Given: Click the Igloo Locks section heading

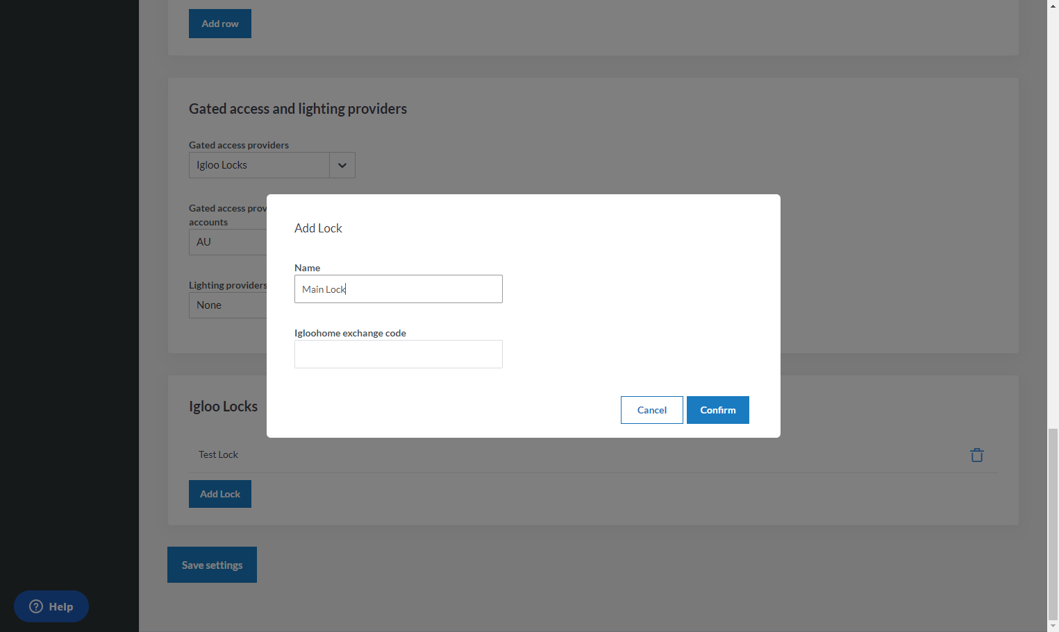Looking at the screenshot, I should pyautogui.click(x=223, y=407).
